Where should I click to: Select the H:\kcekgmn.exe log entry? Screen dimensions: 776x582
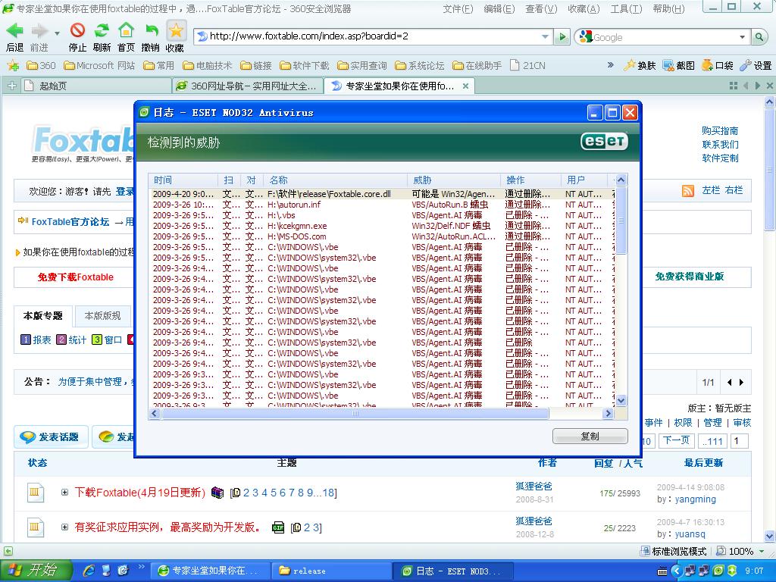pyautogui.click(x=381, y=226)
